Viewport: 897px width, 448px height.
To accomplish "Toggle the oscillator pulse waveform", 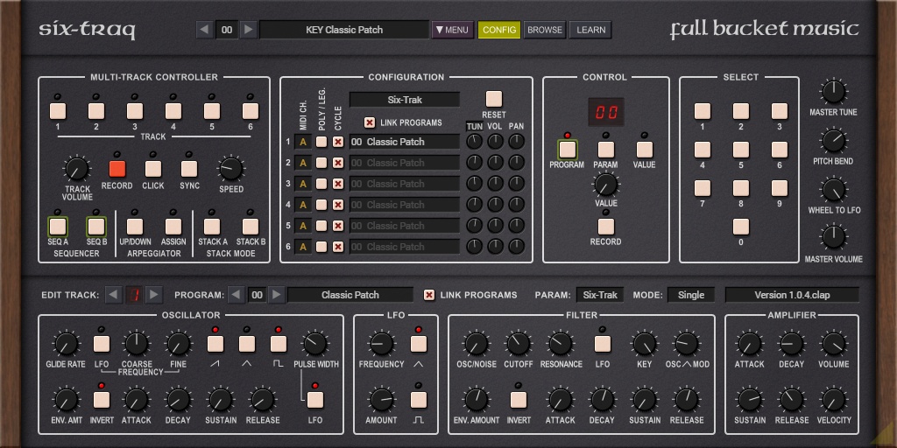I will click(x=279, y=344).
